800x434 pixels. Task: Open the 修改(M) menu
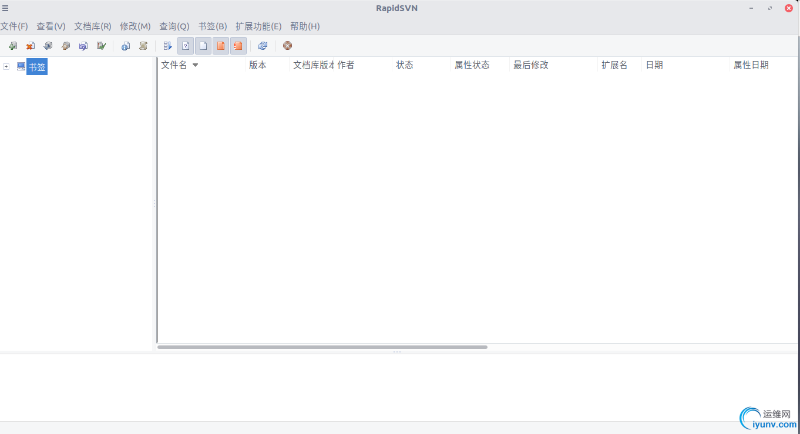tap(135, 26)
